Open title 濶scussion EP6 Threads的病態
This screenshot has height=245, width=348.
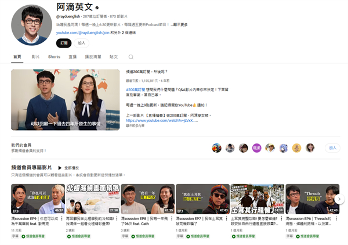click(x=309, y=221)
